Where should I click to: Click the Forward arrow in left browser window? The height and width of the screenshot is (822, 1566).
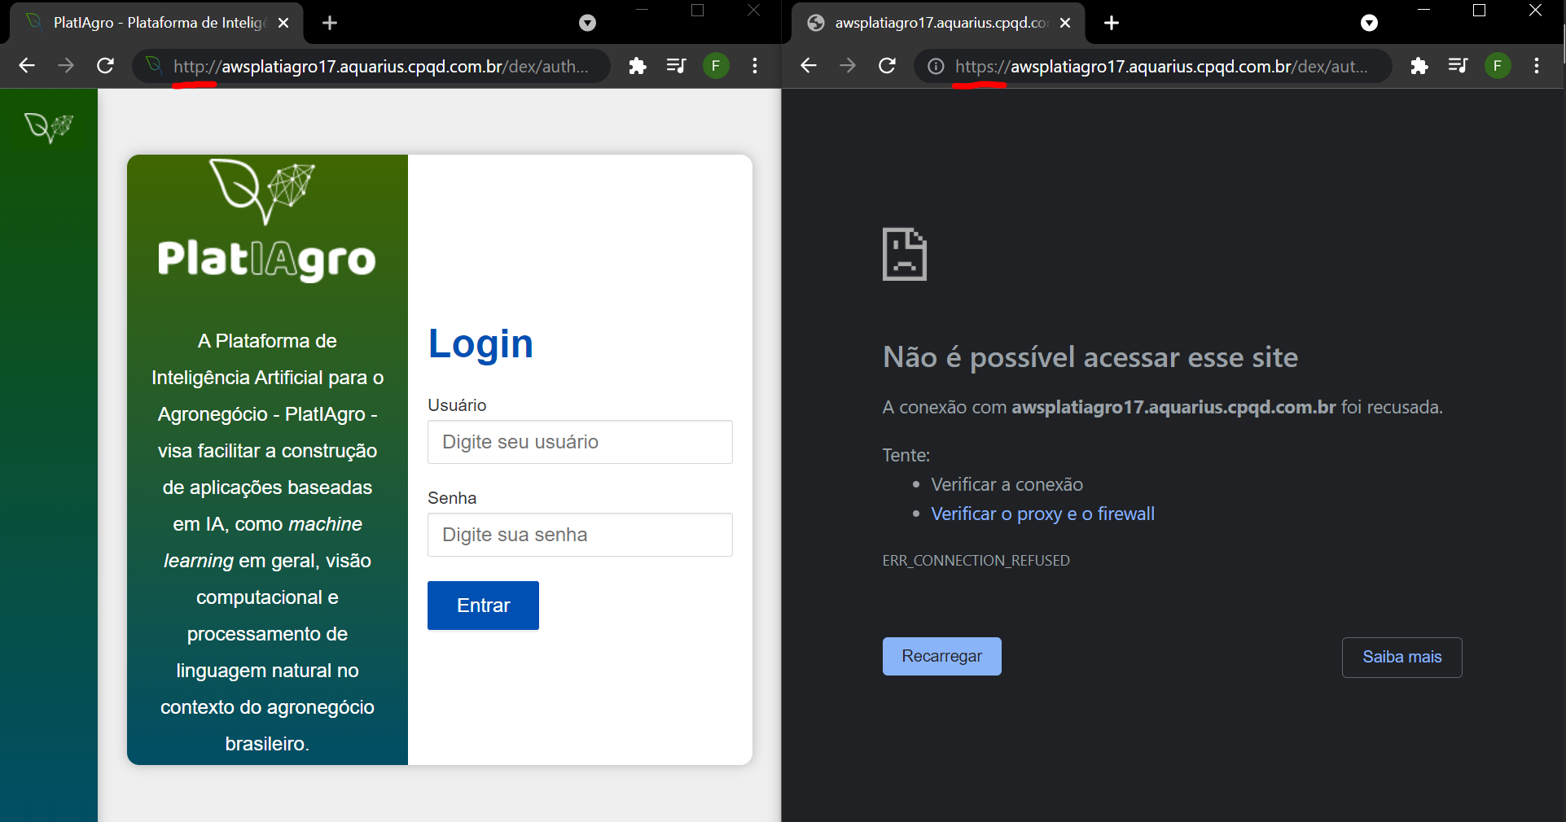point(66,66)
